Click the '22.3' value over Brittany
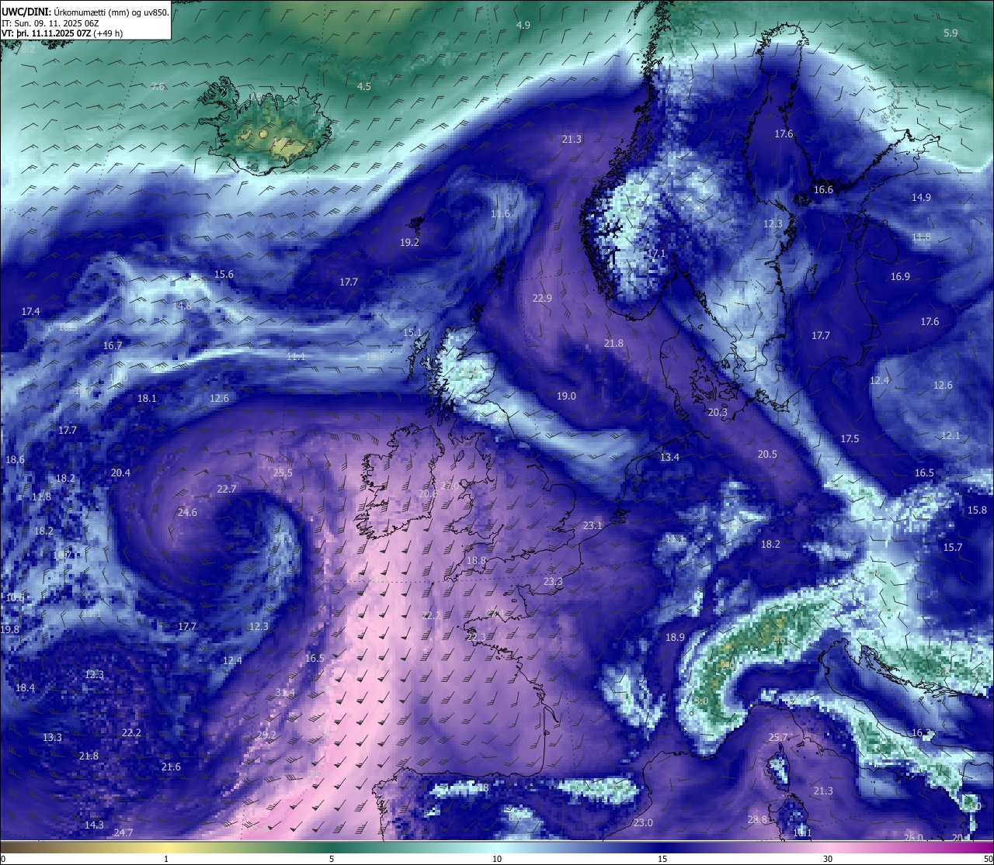This screenshot has width=994, height=865. point(475,637)
